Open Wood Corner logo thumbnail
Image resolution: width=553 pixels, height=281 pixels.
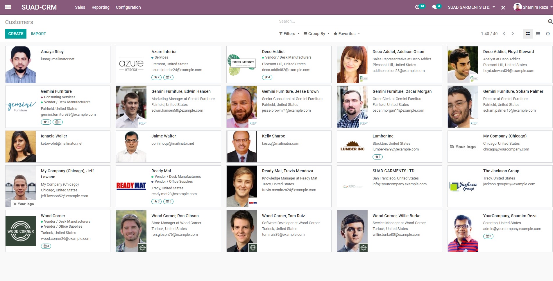coord(21,231)
